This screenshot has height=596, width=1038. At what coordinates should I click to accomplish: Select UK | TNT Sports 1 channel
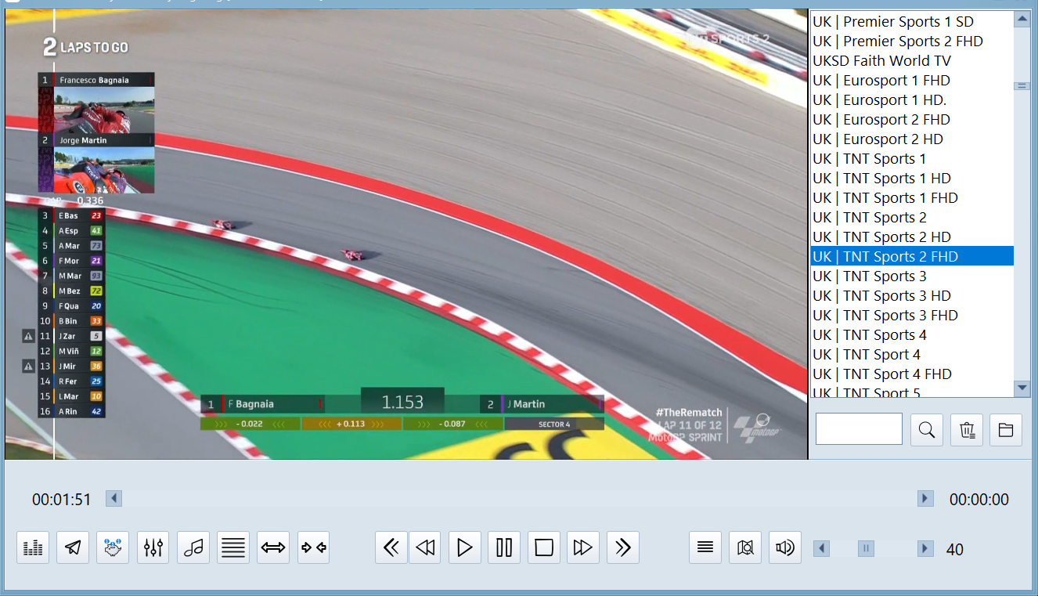[912, 159]
